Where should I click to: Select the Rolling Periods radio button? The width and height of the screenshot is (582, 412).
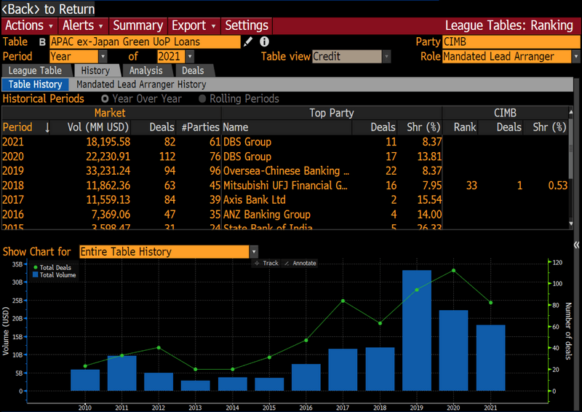pos(202,99)
